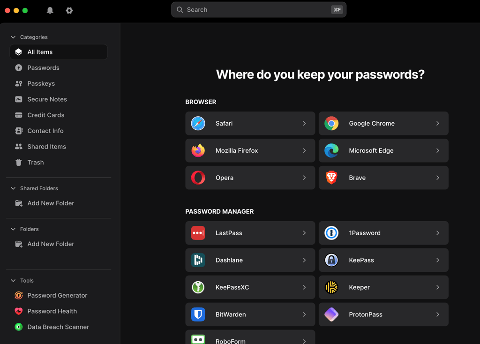Click the arrow on the LastPass row
480x344 pixels.
pos(304,233)
